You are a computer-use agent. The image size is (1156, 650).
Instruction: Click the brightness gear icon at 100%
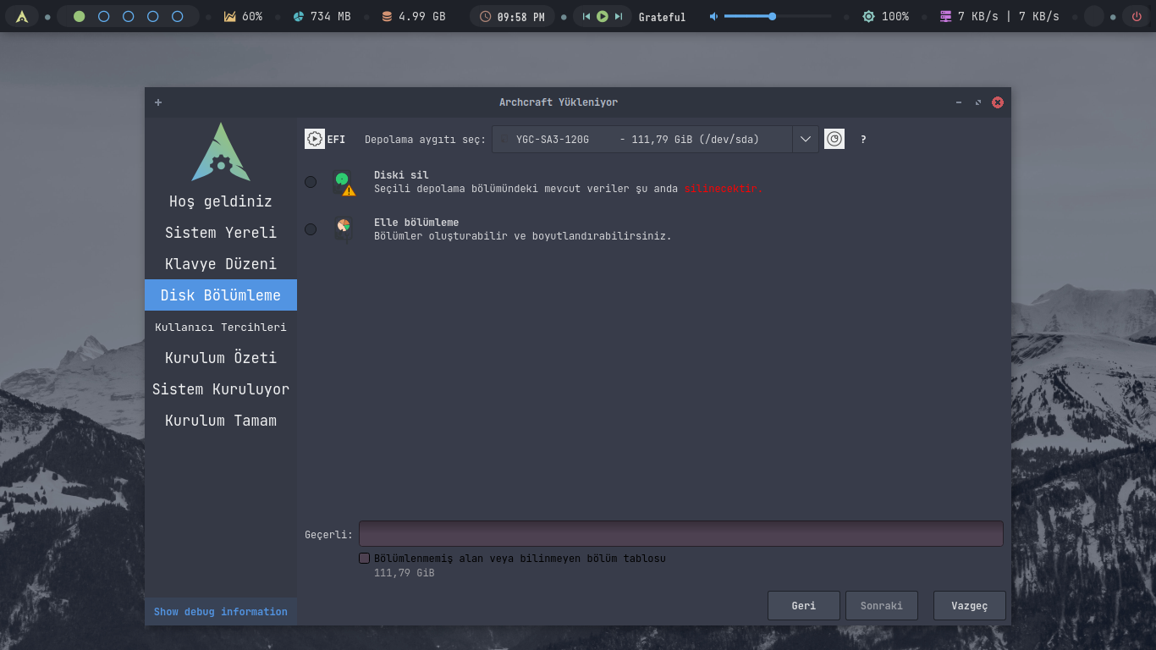point(868,16)
